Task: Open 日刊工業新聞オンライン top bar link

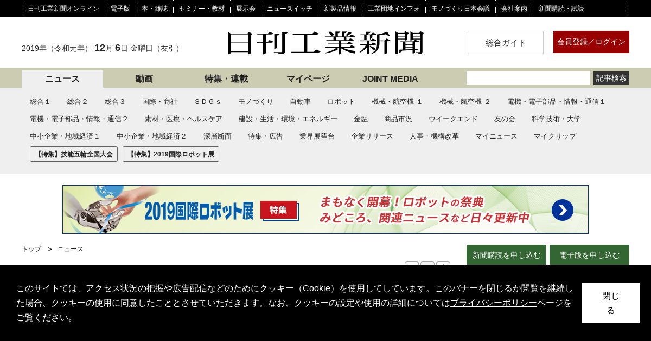Action: pos(63,9)
